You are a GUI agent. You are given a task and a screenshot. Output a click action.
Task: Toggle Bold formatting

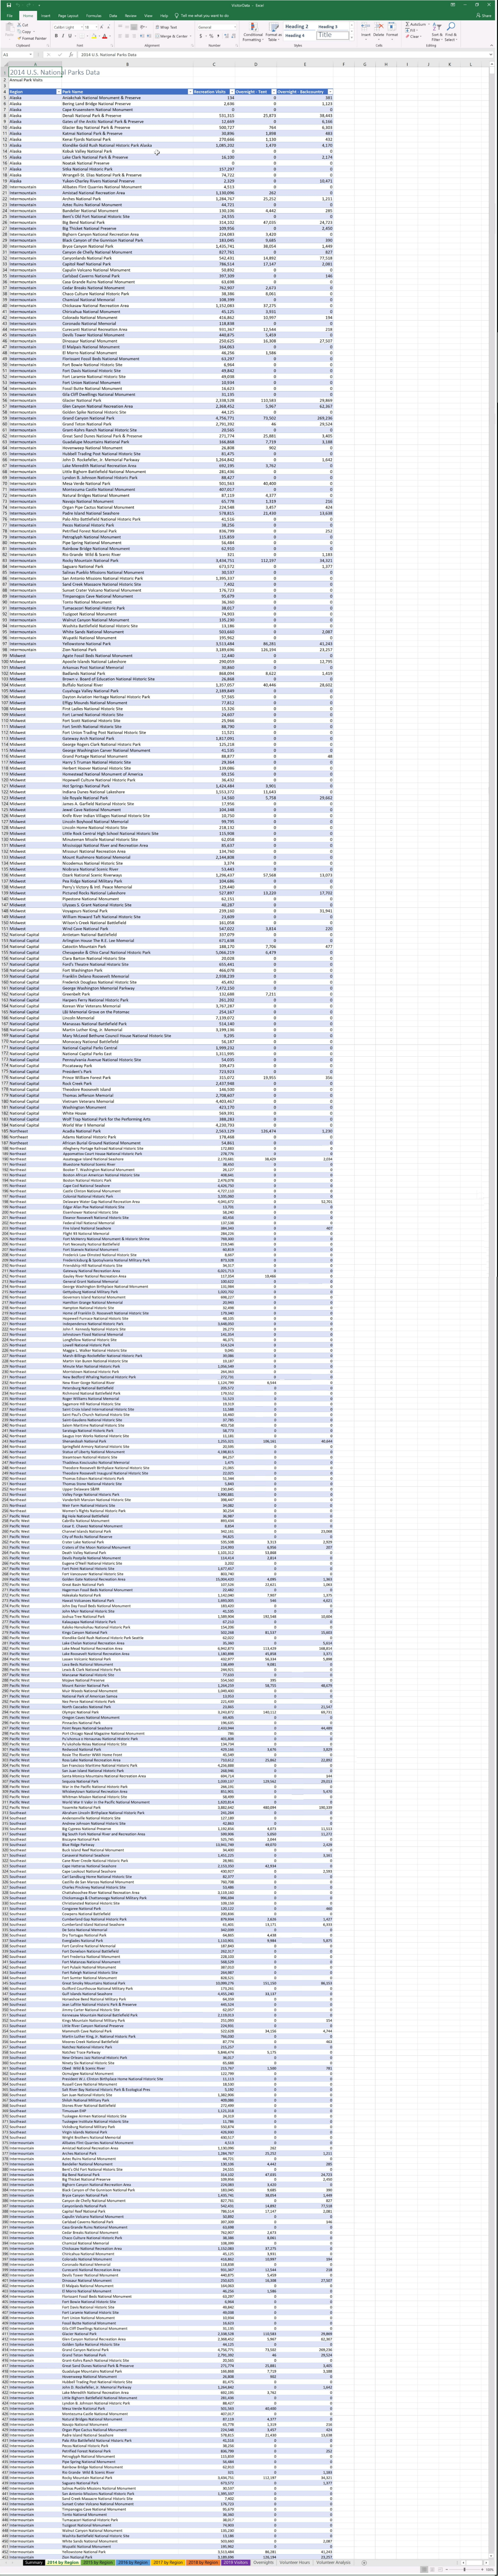coord(56,36)
